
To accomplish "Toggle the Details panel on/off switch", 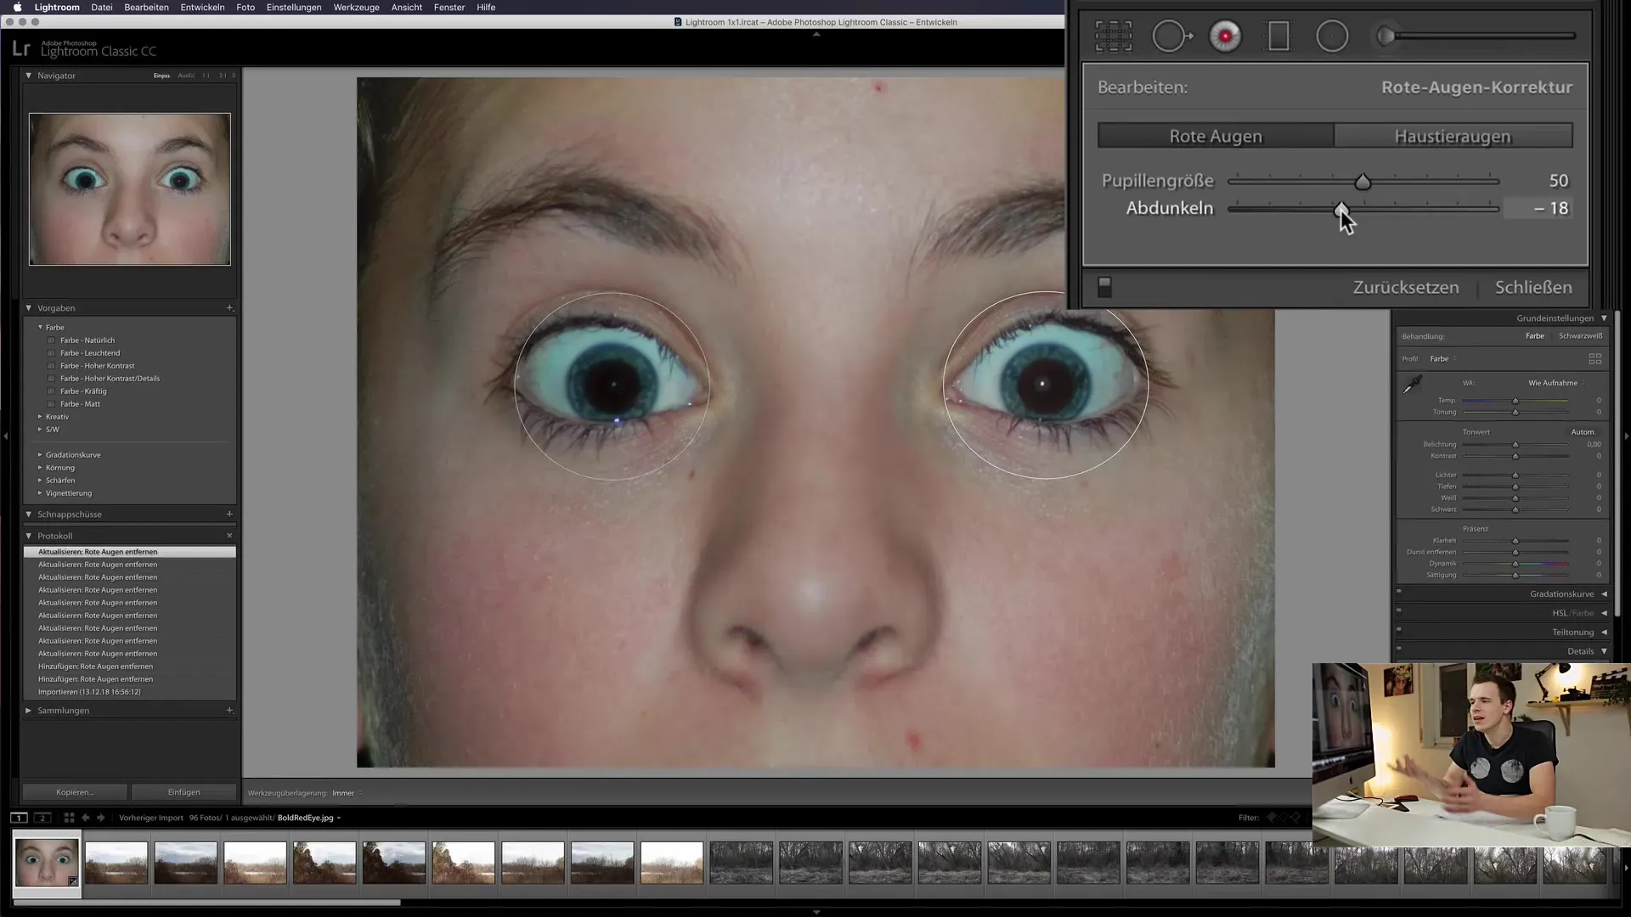I will 1399,649.
